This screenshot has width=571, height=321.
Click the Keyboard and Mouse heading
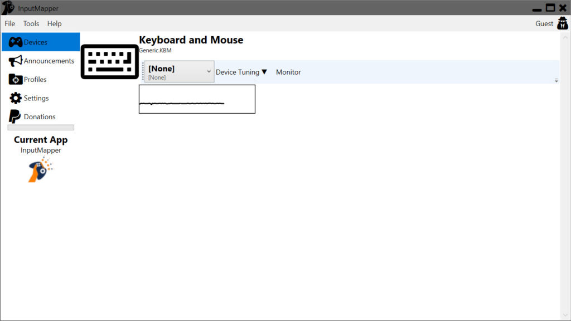point(191,40)
